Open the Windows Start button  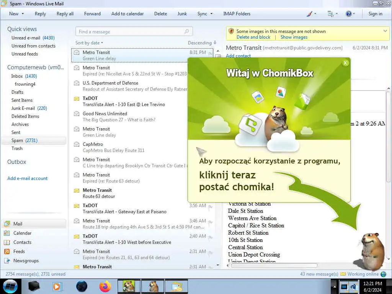coord(10,286)
